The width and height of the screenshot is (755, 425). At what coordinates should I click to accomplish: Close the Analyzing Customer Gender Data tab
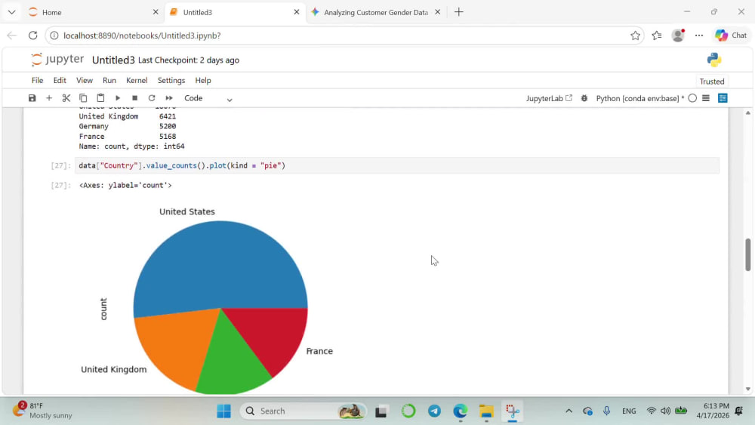(x=438, y=12)
